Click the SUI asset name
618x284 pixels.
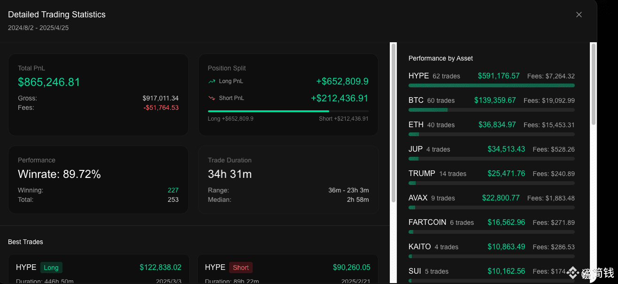(x=415, y=271)
